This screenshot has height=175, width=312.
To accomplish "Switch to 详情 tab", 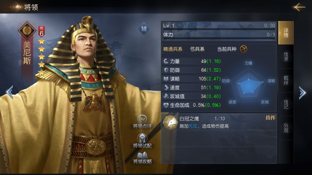I will pyautogui.click(x=286, y=33).
